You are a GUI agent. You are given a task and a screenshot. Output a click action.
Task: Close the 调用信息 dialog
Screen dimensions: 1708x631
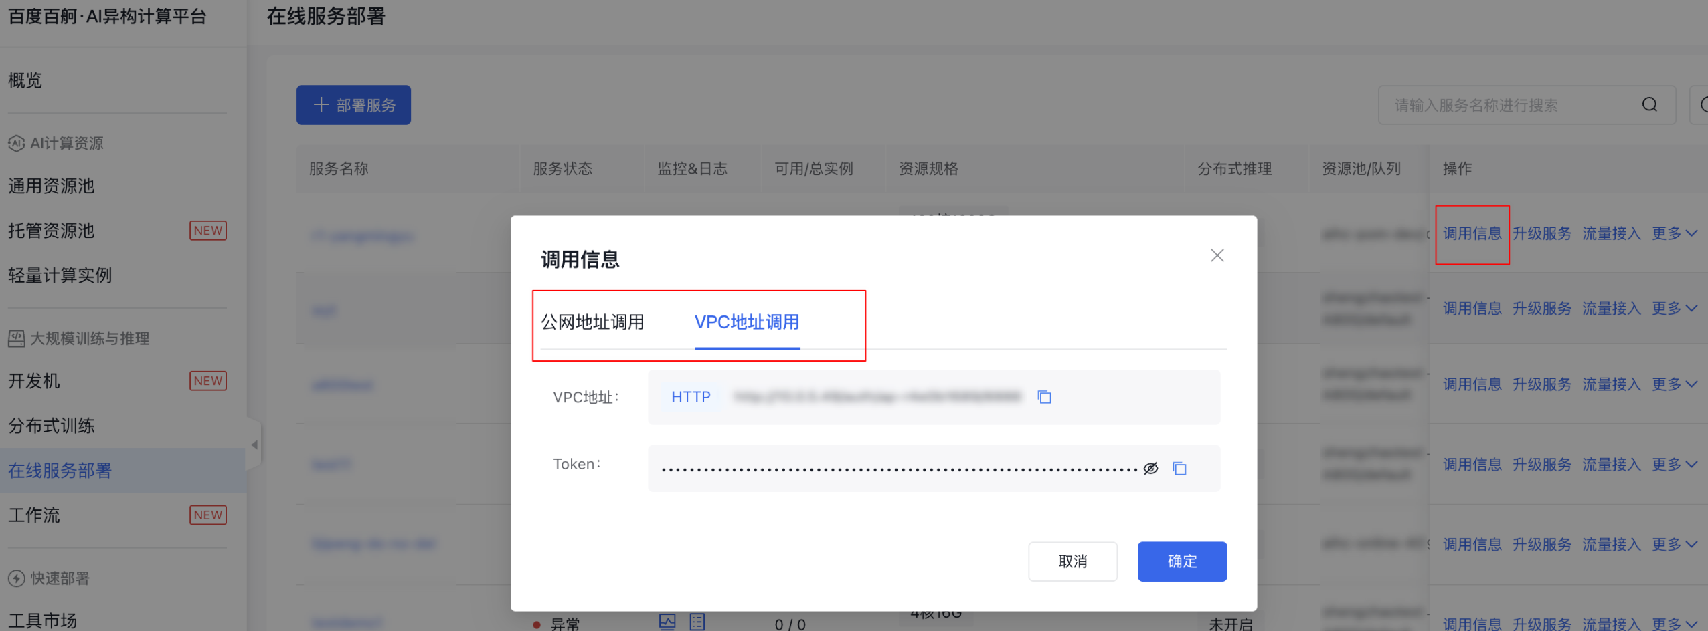pyautogui.click(x=1217, y=255)
